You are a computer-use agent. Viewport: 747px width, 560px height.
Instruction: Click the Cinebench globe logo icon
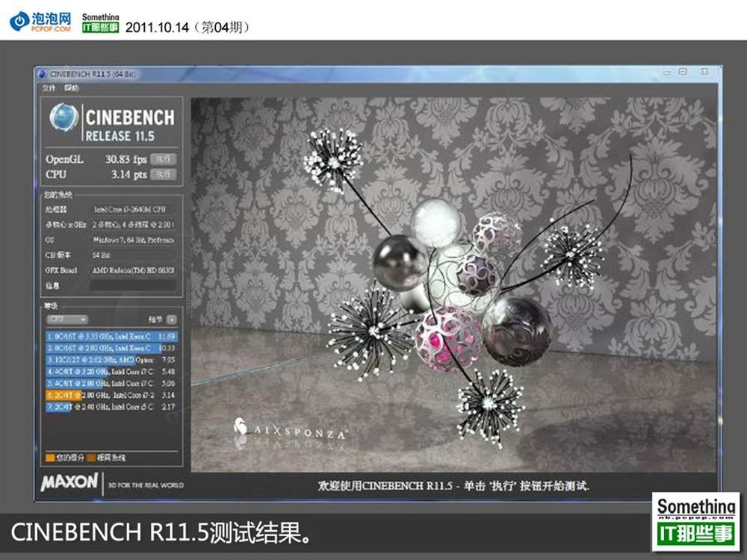(x=63, y=117)
